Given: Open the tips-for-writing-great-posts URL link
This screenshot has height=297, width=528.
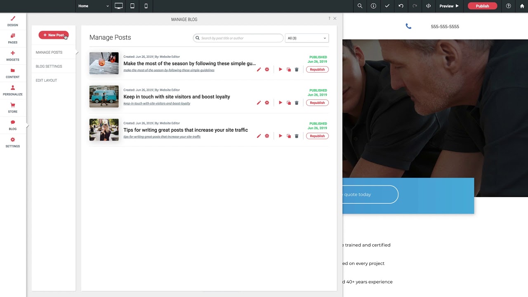Looking at the screenshot, I should tap(162, 137).
